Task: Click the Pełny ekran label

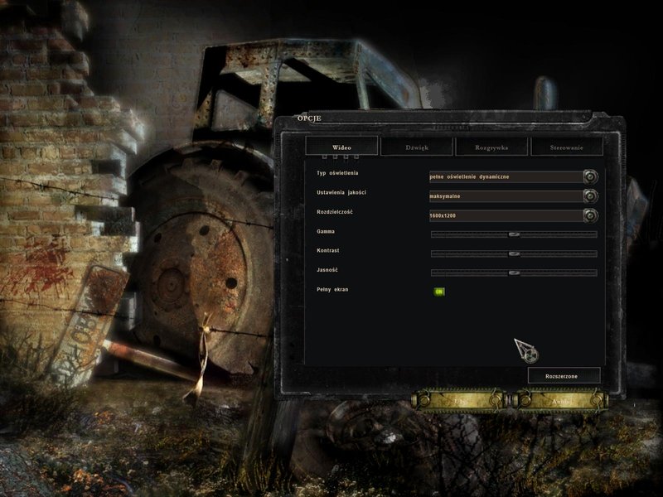Action: point(332,289)
